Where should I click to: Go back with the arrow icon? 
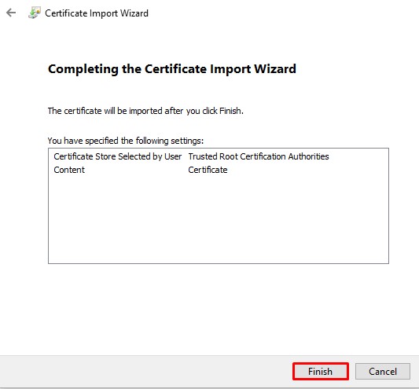11,13
